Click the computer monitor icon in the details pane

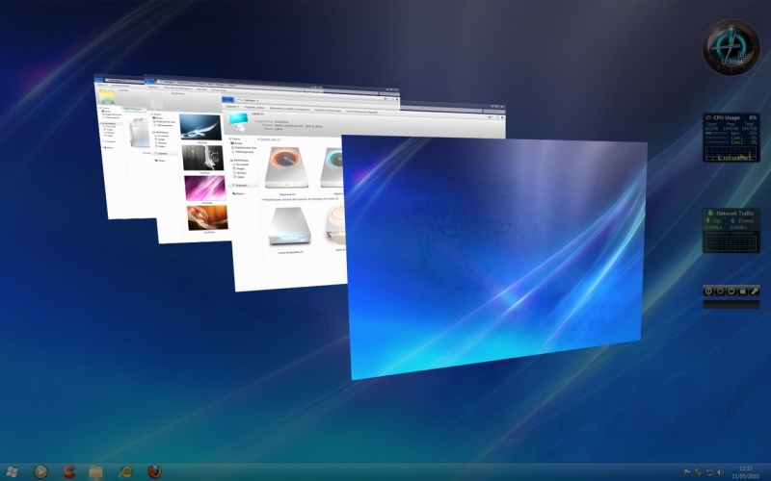pos(238,122)
